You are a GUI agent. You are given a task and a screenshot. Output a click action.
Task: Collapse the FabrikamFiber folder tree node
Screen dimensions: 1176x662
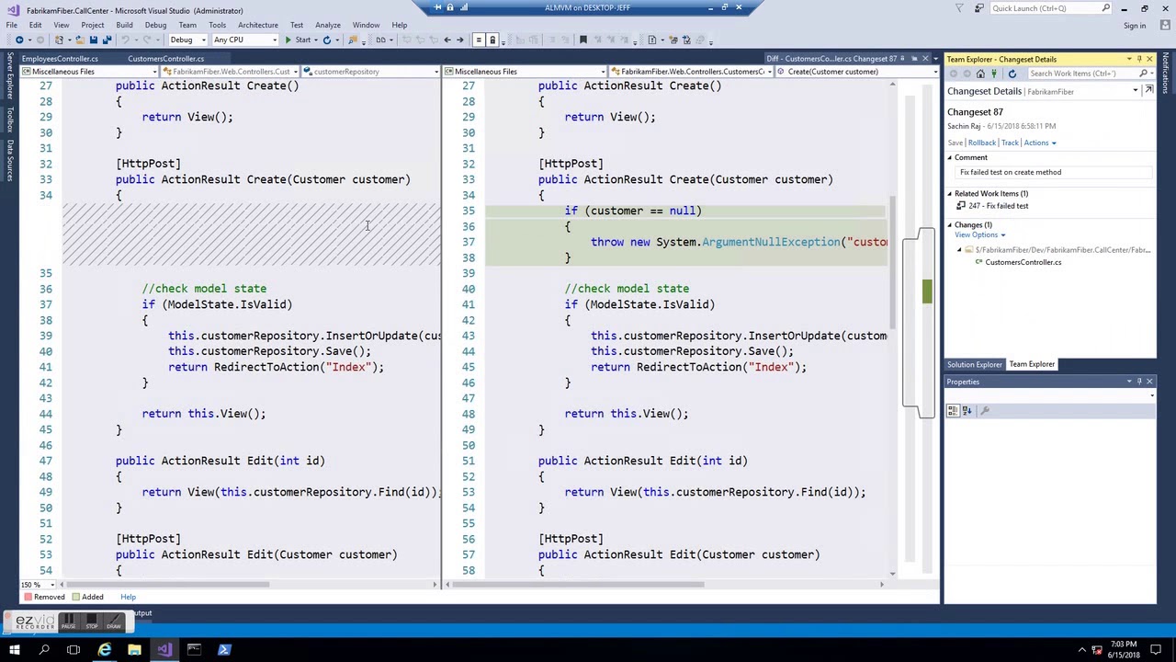tap(959, 250)
